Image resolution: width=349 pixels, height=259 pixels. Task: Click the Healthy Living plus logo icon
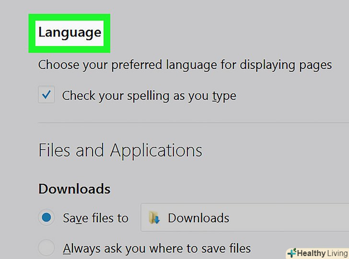point(291,253)
